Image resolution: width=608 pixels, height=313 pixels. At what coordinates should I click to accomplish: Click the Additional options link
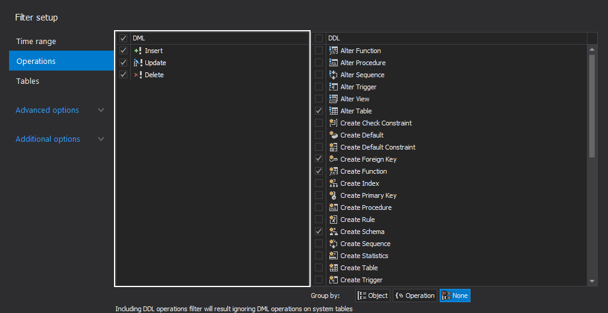[x=48, y=139]
